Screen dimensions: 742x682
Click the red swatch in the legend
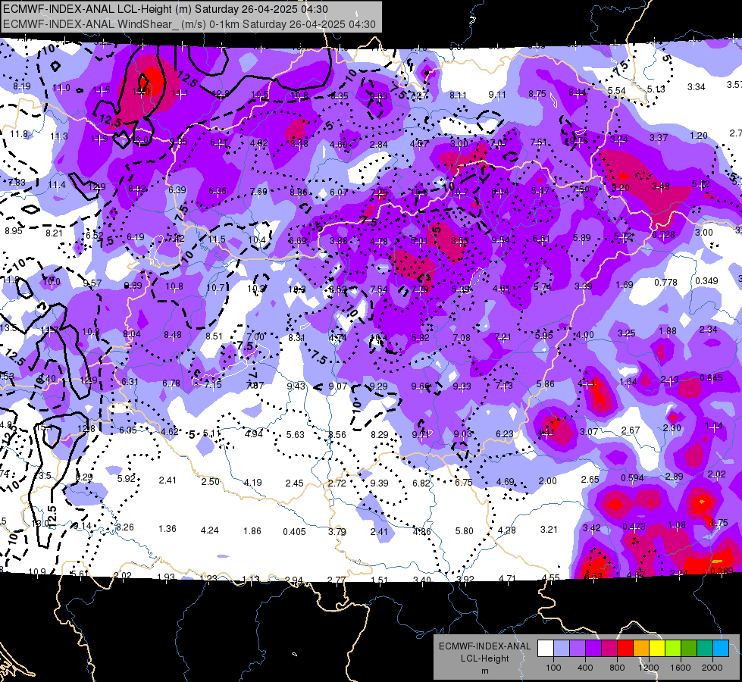[625, 648]
